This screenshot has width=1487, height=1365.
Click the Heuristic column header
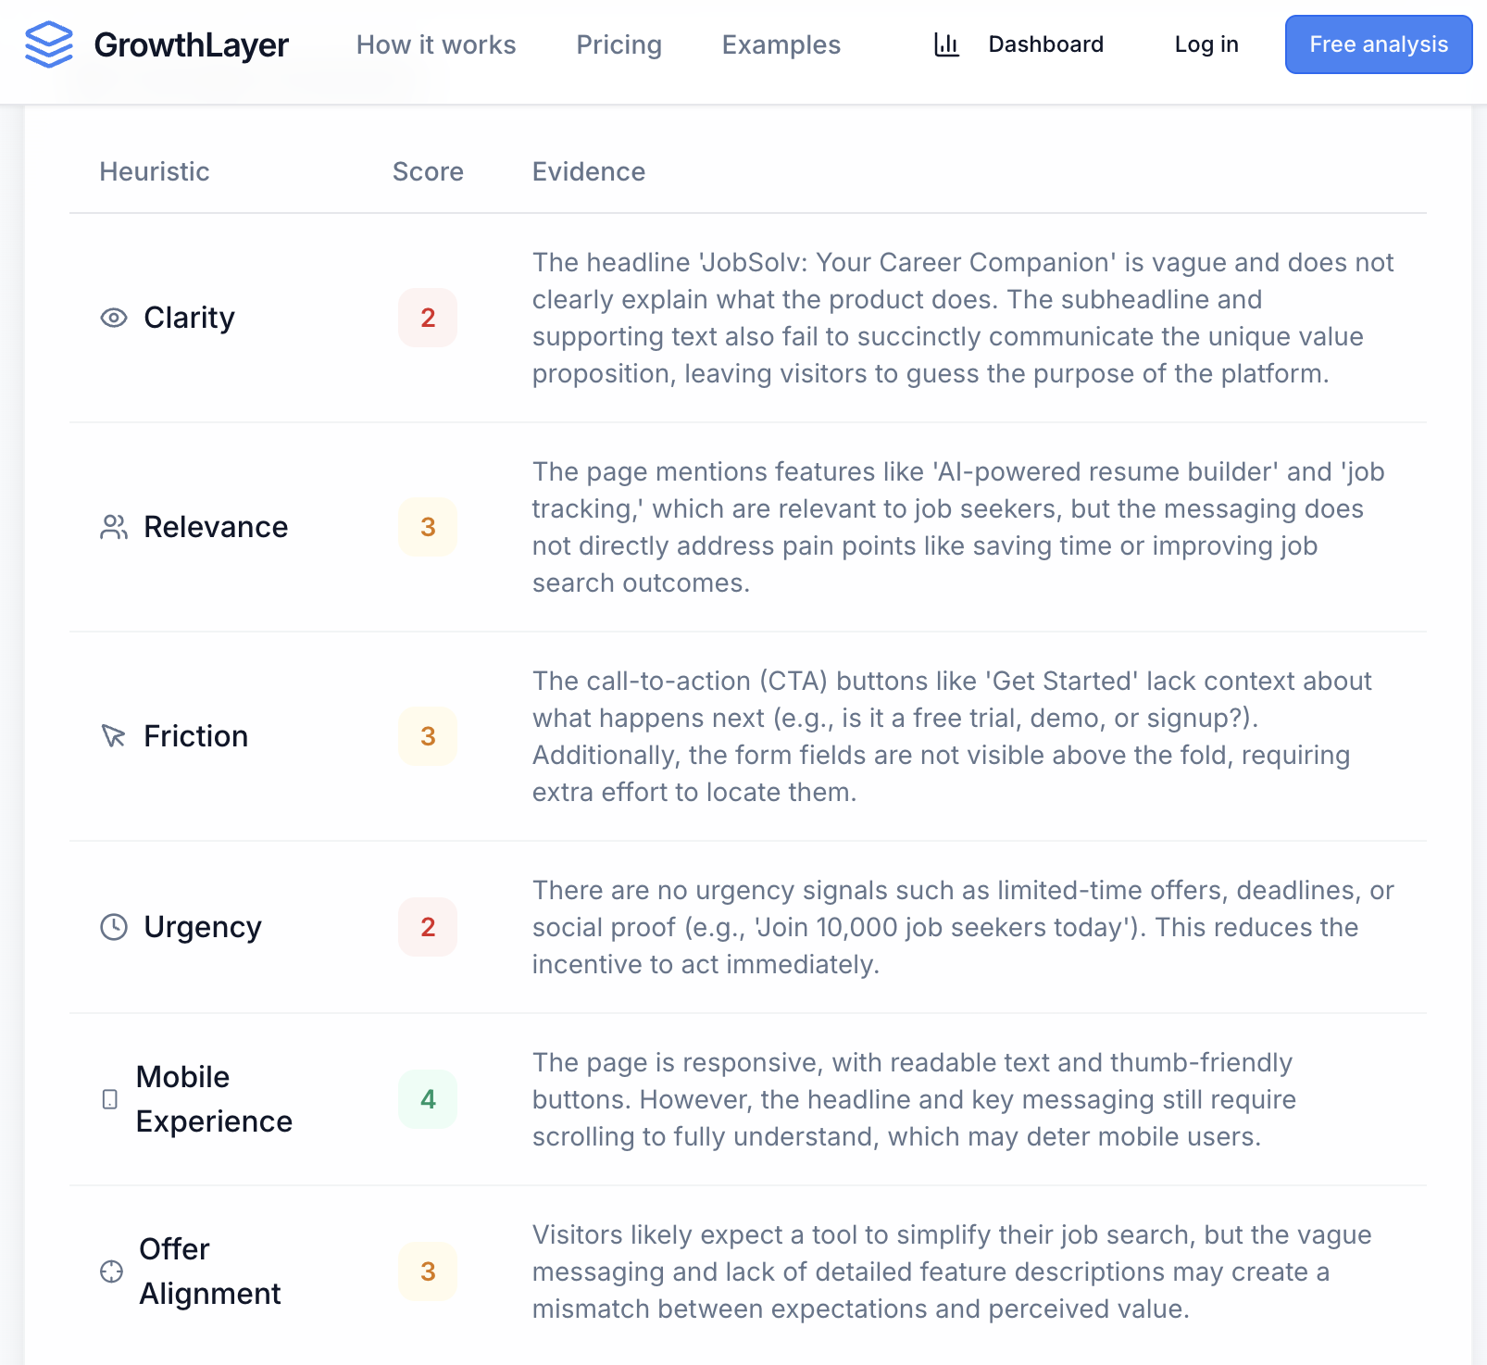155,171
